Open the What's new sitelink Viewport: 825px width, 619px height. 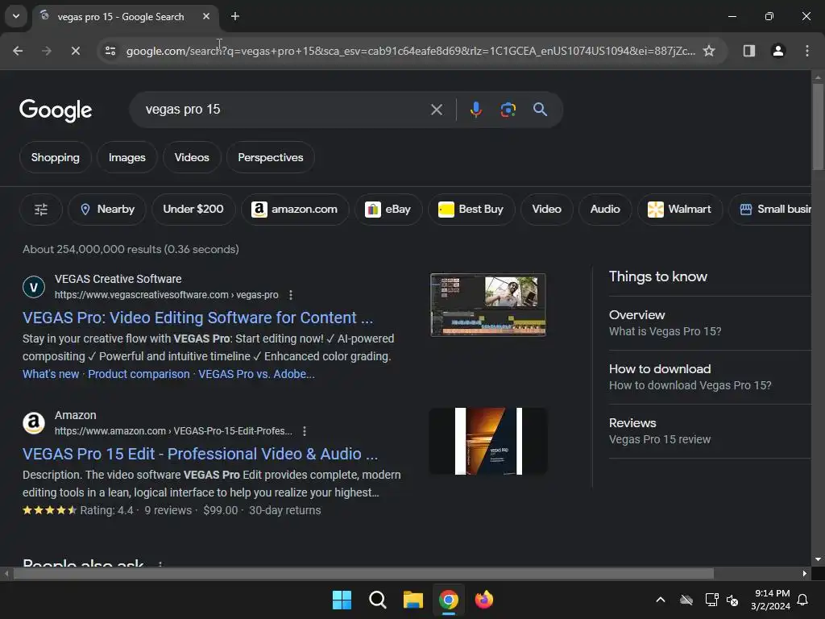(51, 374)
